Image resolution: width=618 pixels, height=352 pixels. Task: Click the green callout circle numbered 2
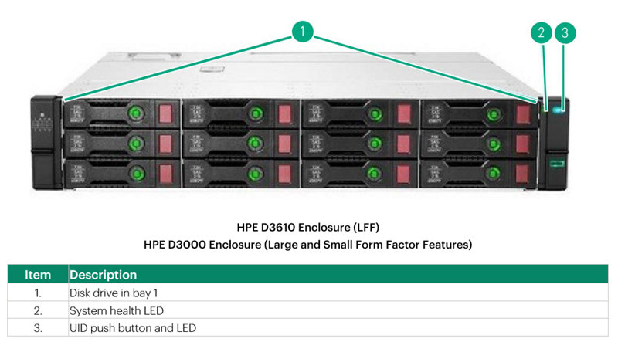tap(542, 32)
